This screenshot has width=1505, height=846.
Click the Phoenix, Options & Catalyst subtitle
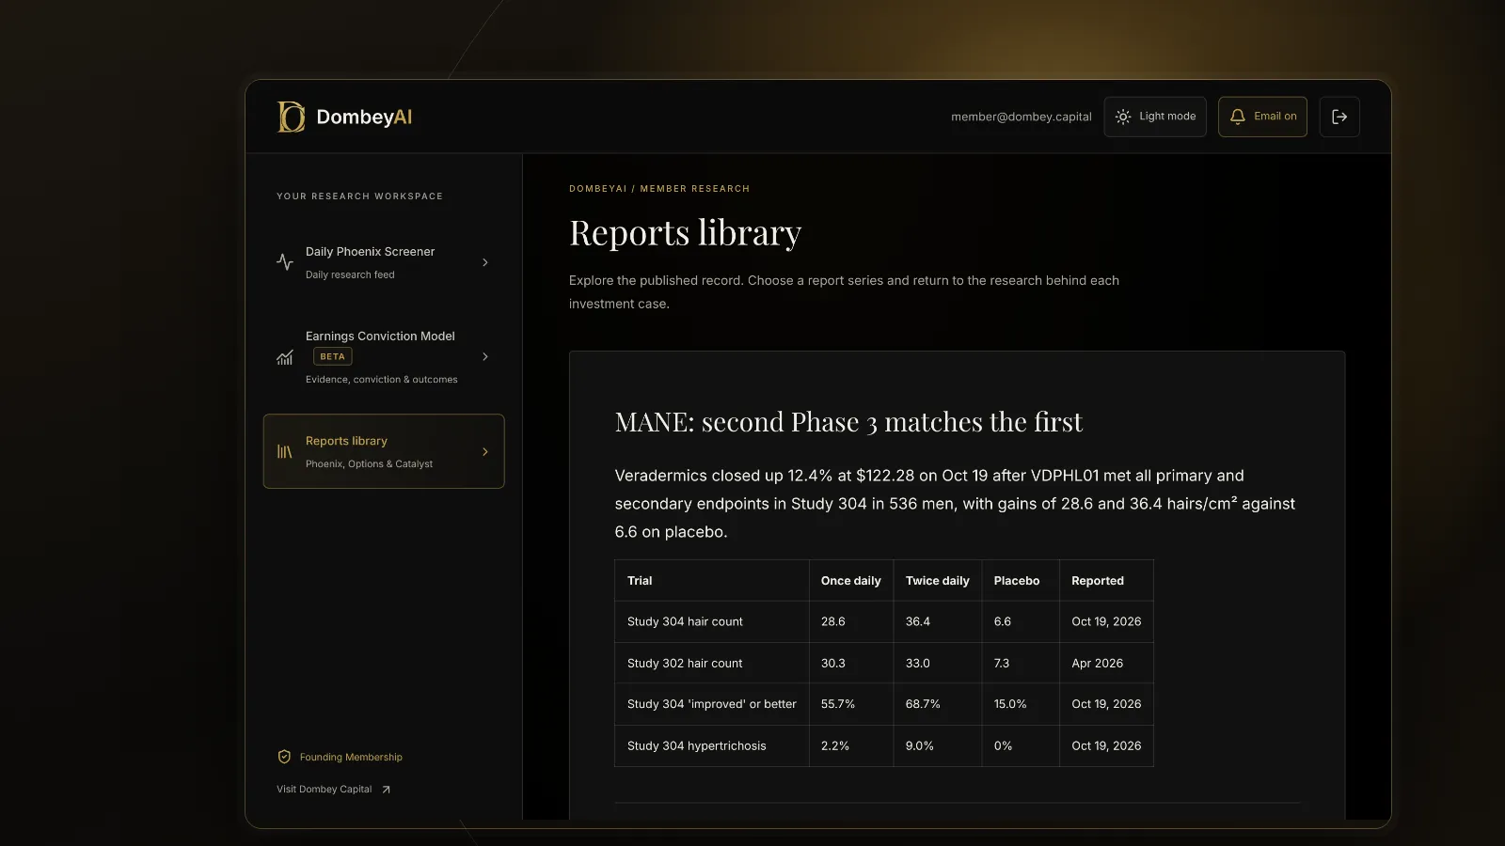pyautogui.click(x=369, y=464)
